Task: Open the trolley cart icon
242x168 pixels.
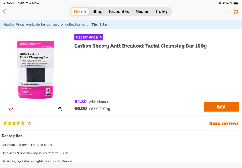Action: (236, 11)
